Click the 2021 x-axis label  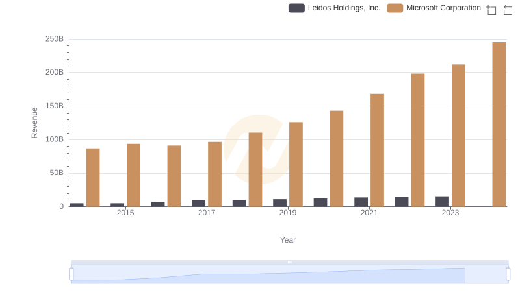(x=369, y=213)
